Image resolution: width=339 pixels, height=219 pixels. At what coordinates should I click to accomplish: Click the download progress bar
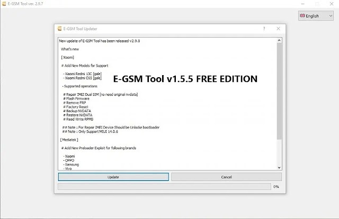163,186
